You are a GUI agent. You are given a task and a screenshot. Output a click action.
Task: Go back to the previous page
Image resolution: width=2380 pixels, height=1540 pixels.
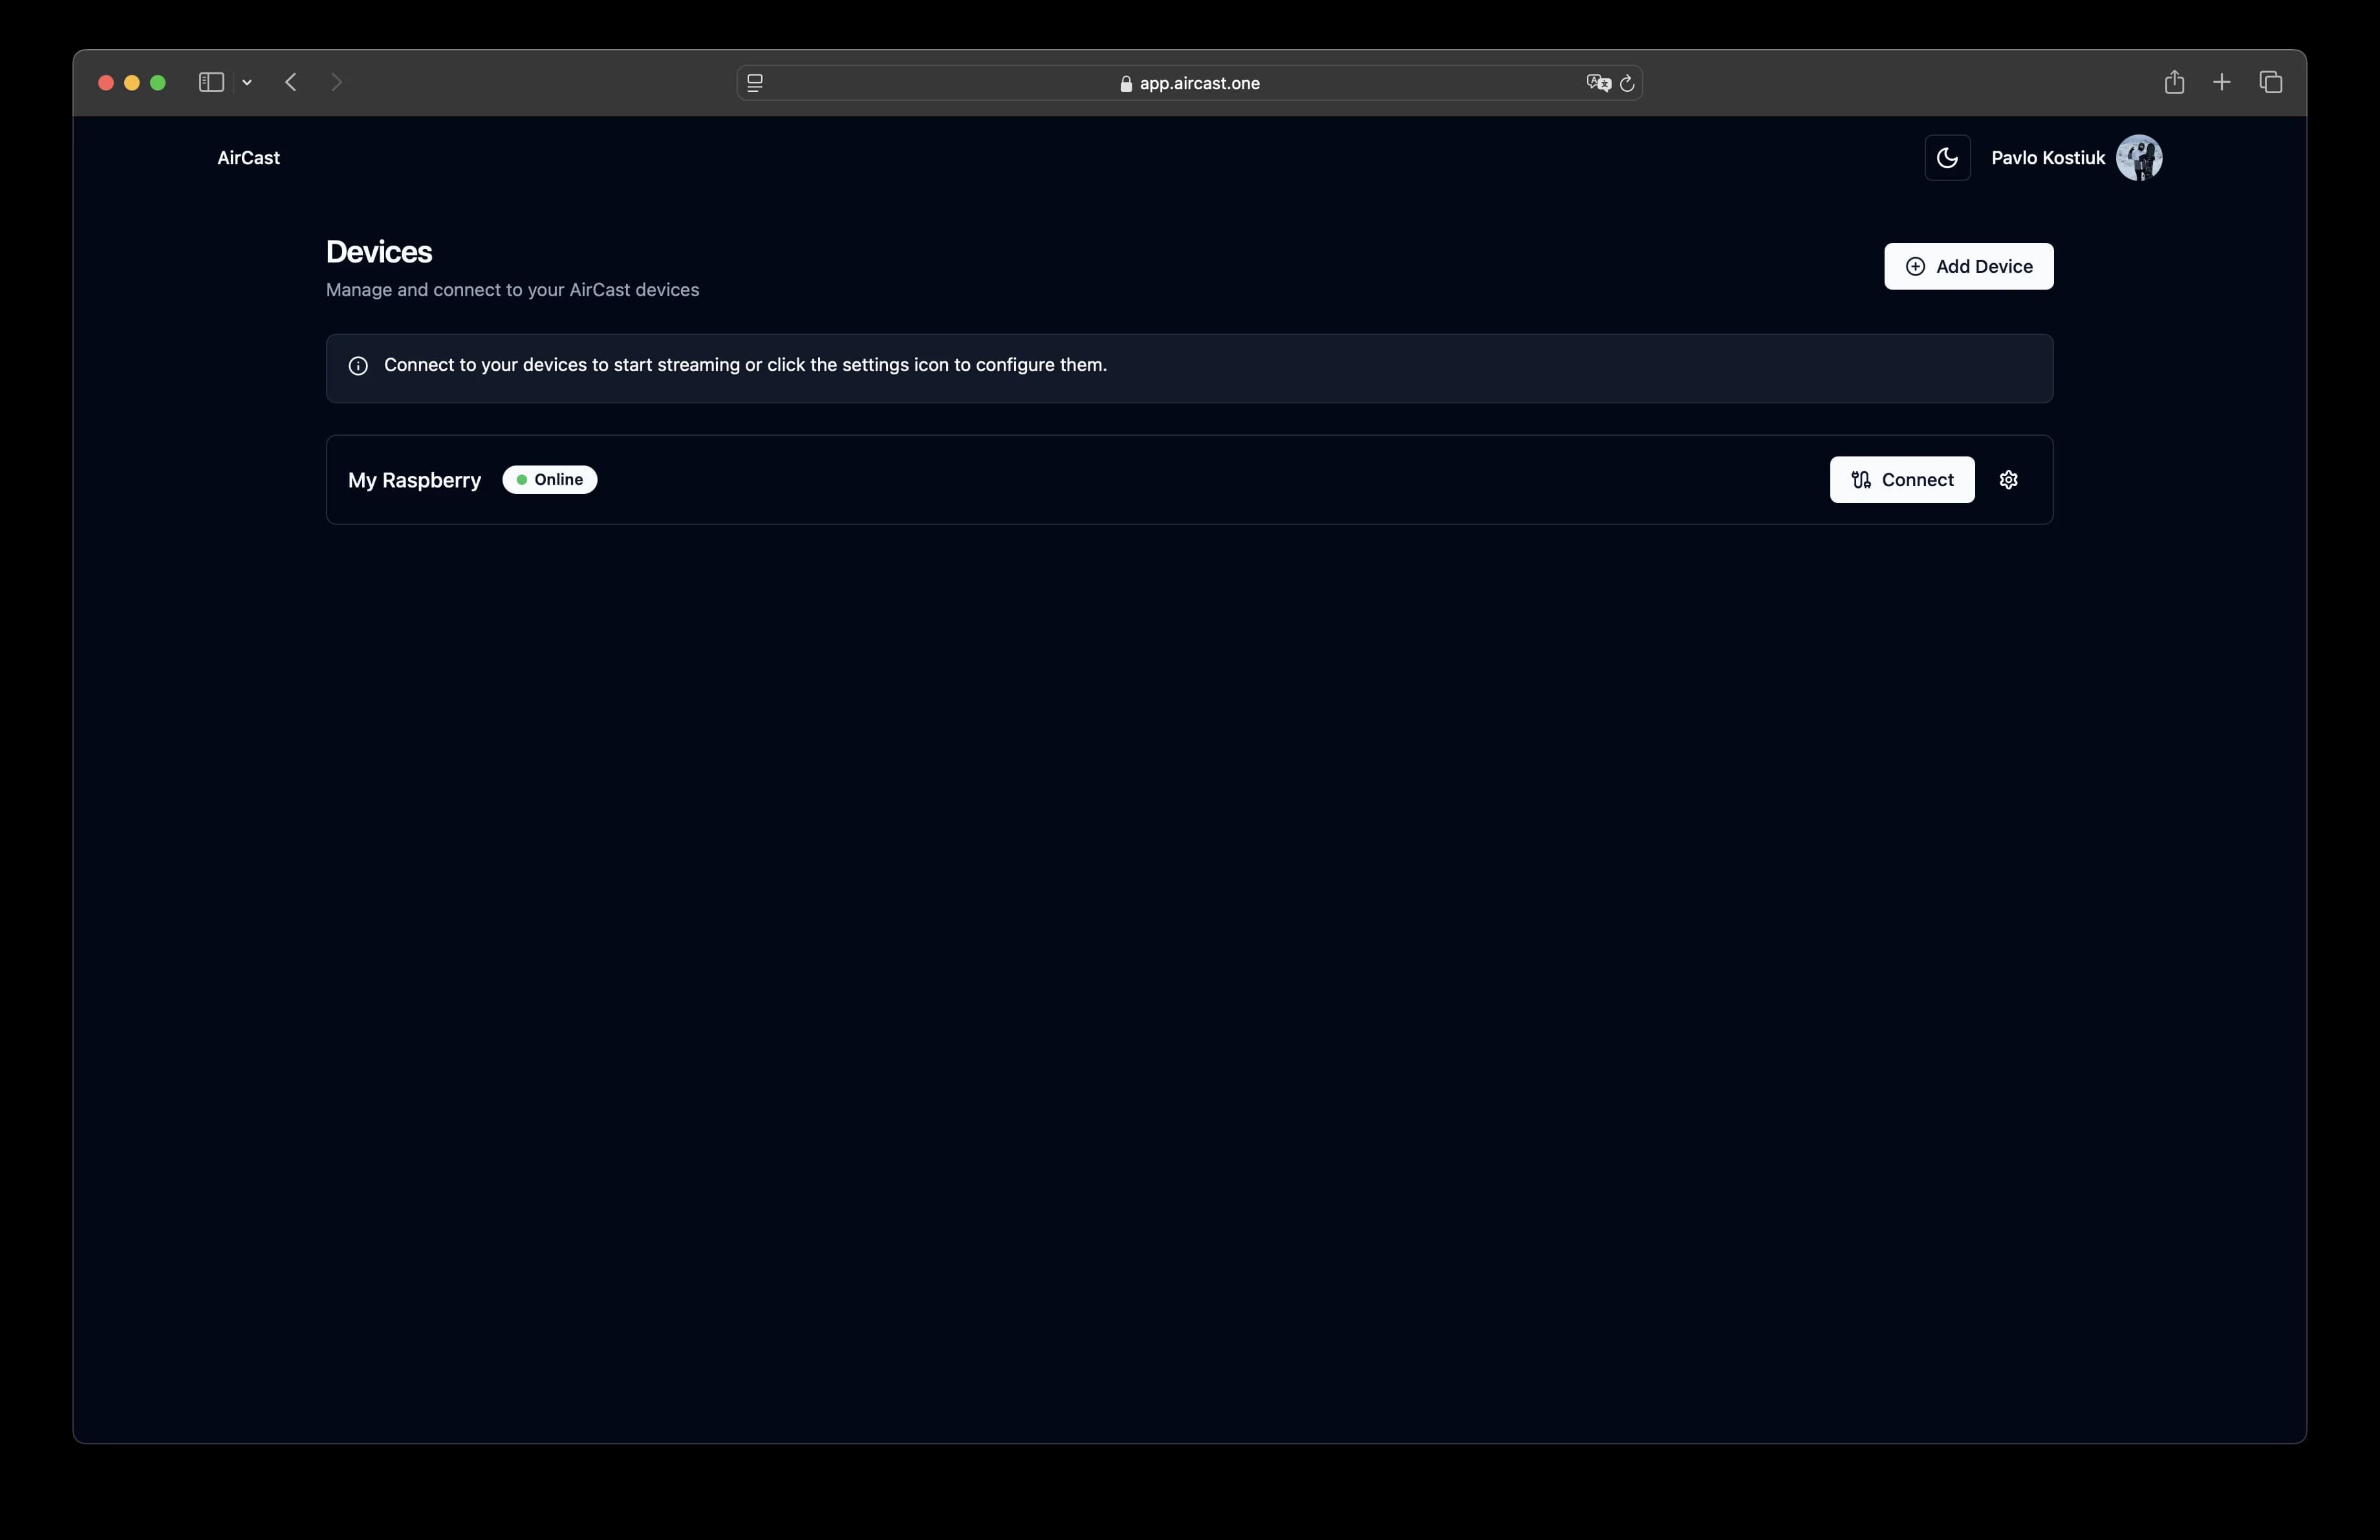pyautogui.click(x=290, y=82)
